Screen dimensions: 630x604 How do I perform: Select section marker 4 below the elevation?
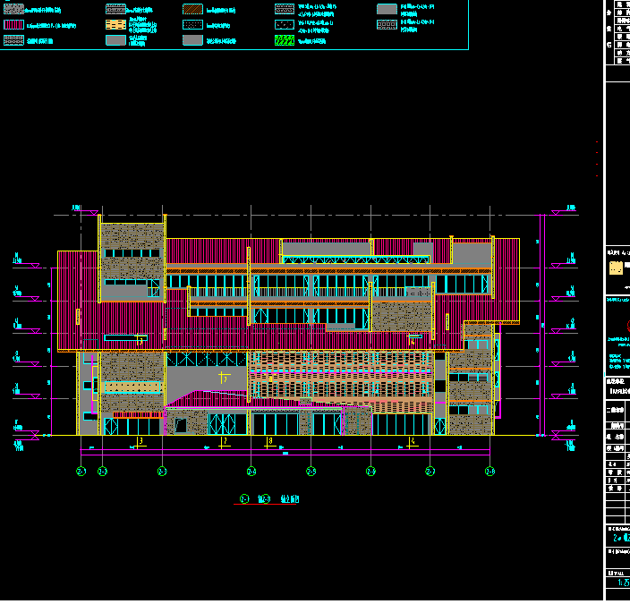coord(412,441)
